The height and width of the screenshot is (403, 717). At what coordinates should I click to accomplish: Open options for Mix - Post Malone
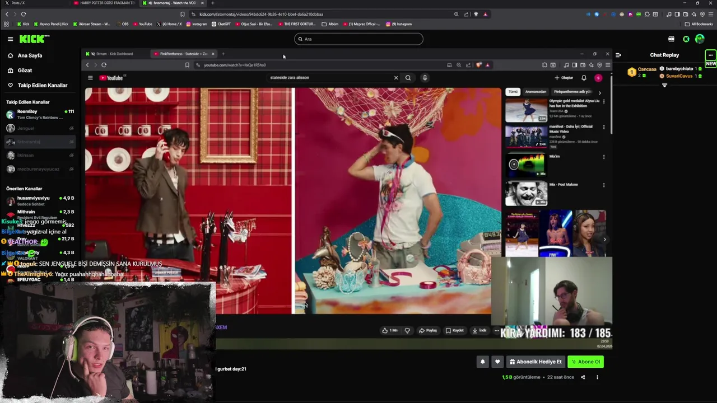pos(603,185)
